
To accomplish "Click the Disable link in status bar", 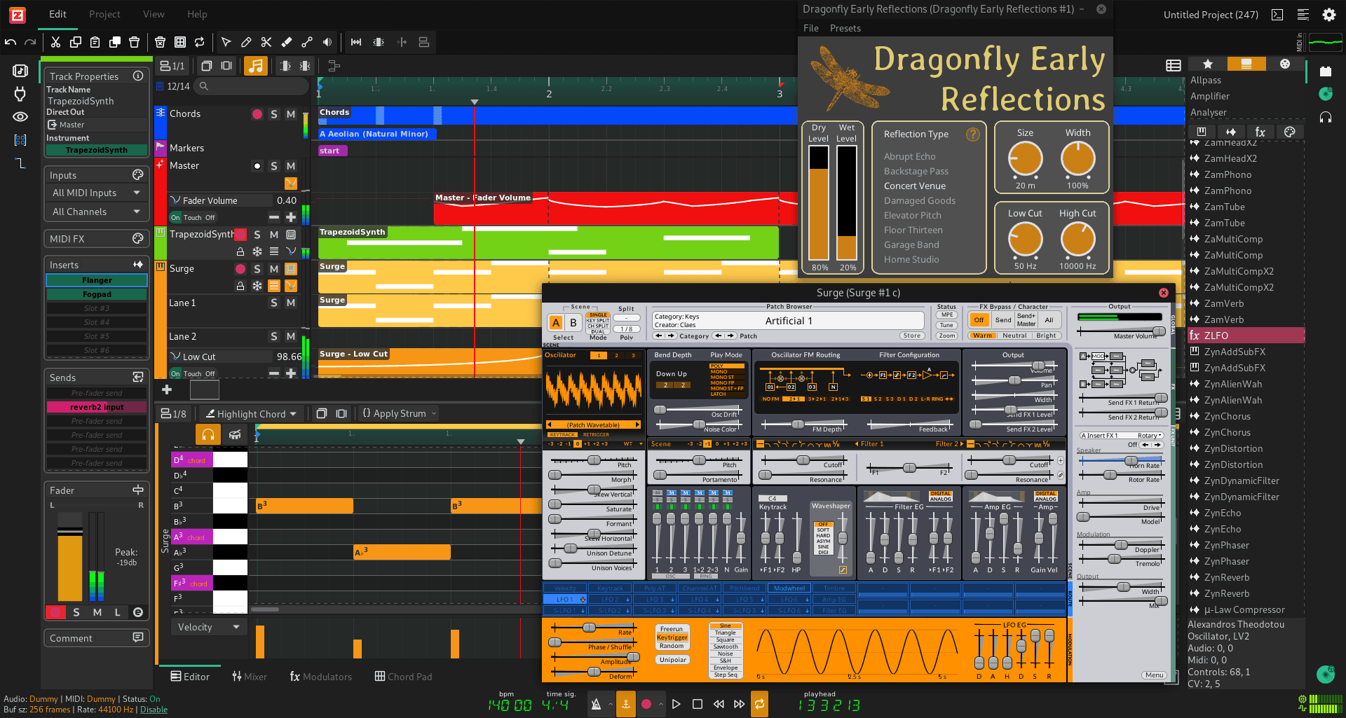I will (x=154, y=710).
